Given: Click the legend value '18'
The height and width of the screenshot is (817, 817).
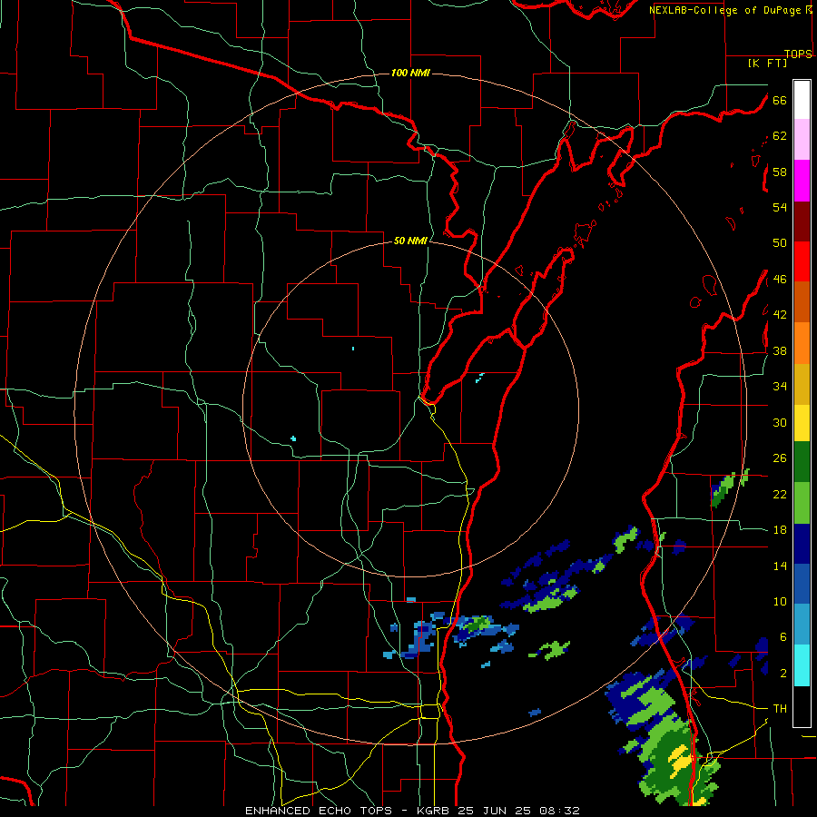Looking at the screenshot, I should [x=780, y=530].
